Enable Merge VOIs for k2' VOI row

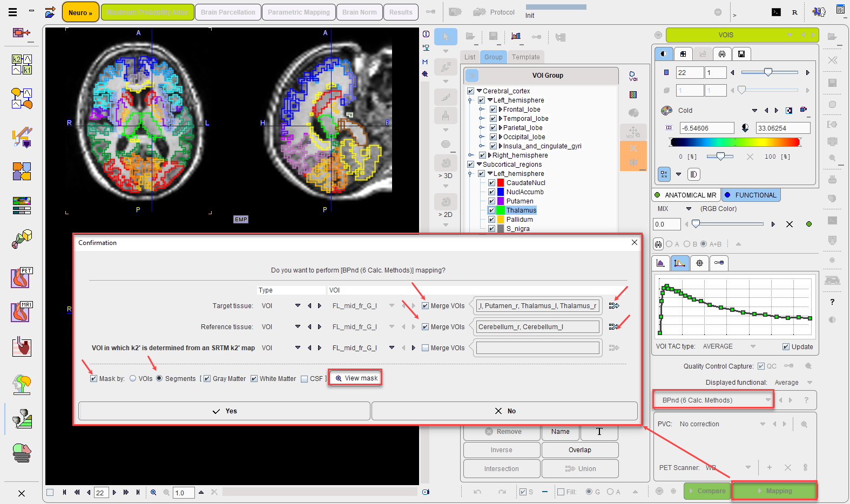tap(426, 348)
